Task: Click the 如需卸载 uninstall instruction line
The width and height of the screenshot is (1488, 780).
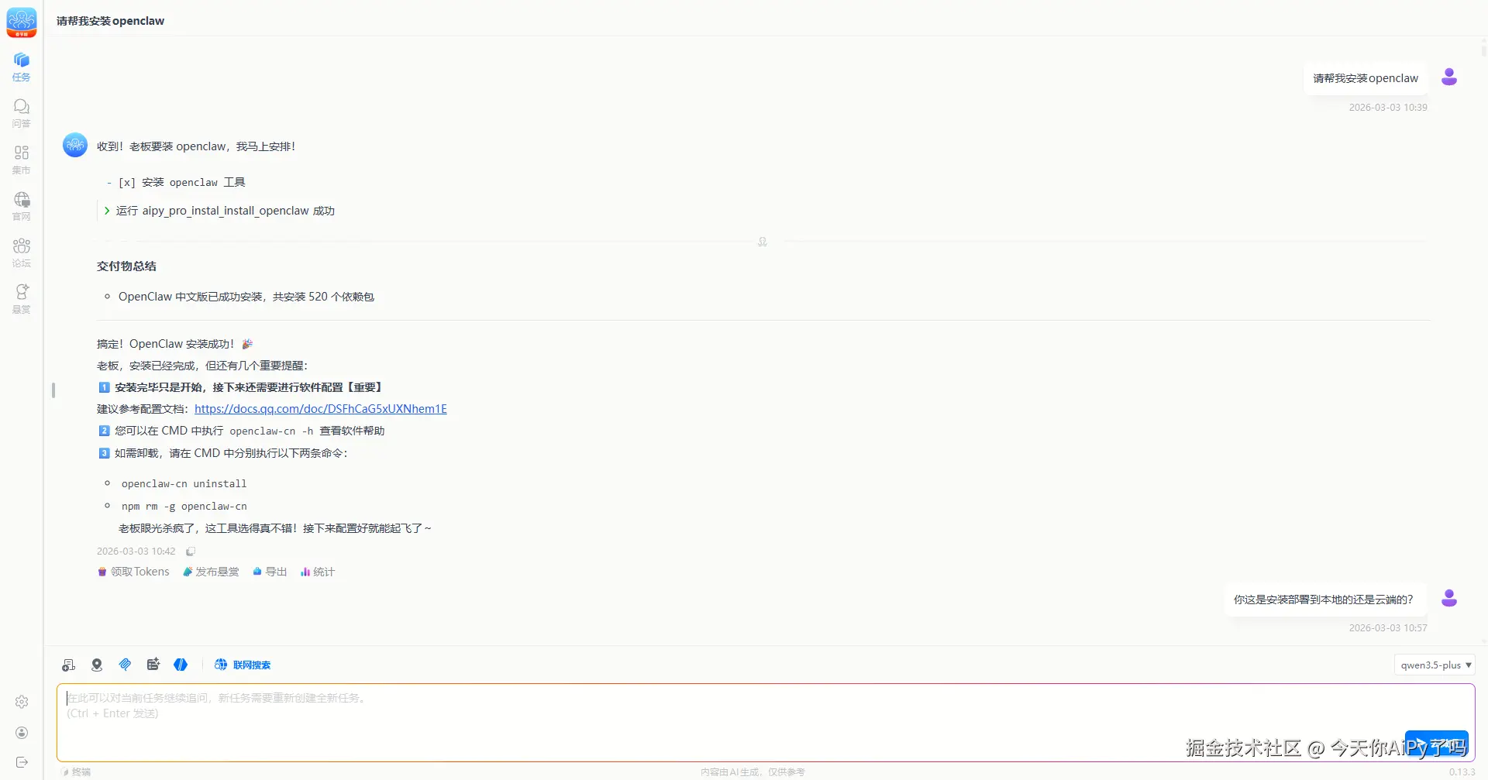Action: click(223, 453)
